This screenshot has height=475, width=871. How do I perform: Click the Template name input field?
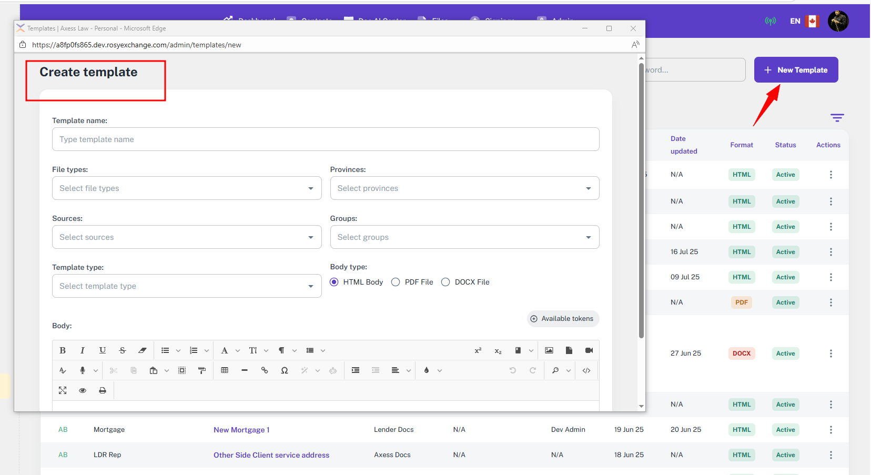(326, 139)
